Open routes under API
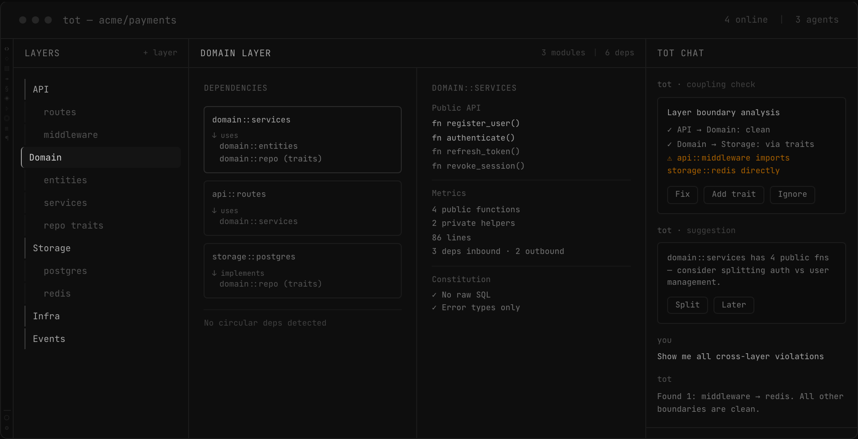Screen dimensions: 858x439 click(102, 112)
